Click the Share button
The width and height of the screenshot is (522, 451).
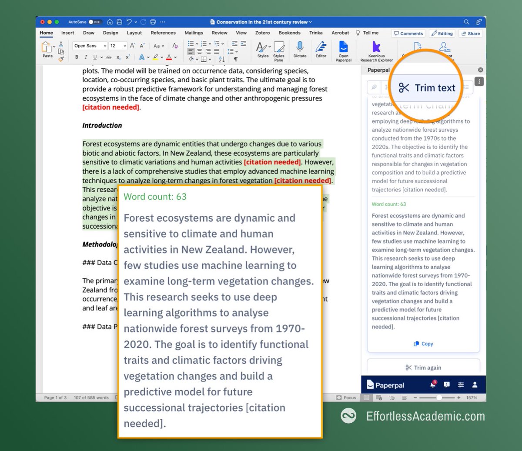tap(470, 33)
